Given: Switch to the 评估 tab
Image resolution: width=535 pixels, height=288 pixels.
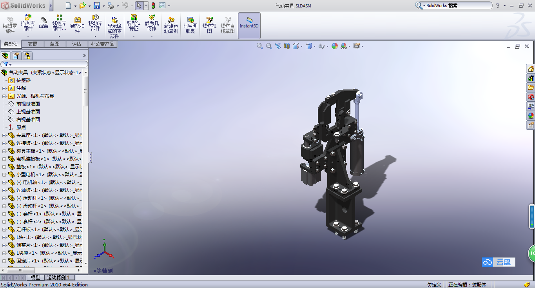Looking at the screenshot, I should pos(77,44).
